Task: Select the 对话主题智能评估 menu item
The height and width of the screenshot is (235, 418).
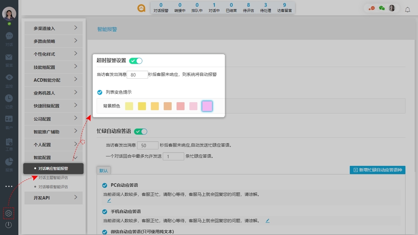Action: pyautogui.click(x=54, y=178)
